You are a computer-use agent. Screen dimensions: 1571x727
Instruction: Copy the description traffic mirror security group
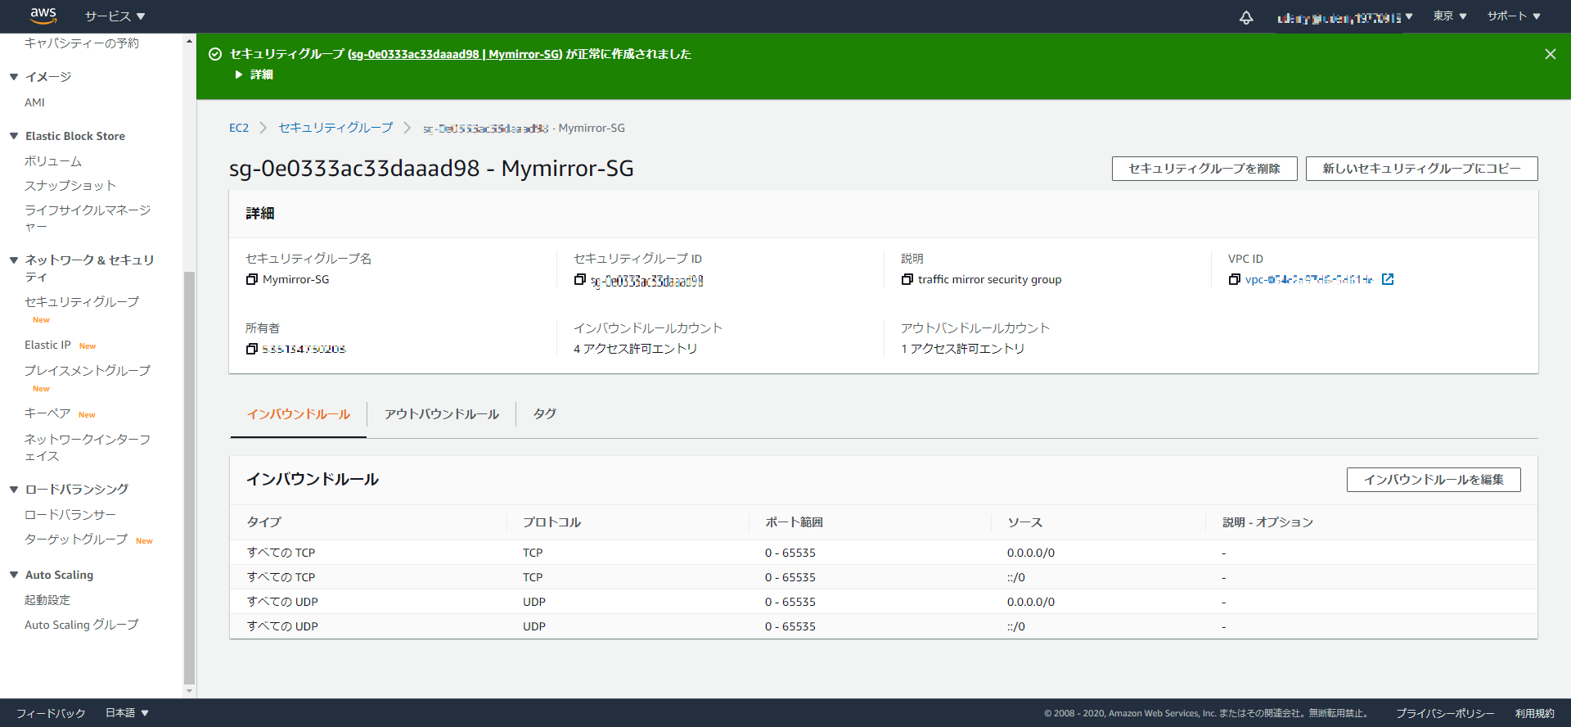(907, 279)
